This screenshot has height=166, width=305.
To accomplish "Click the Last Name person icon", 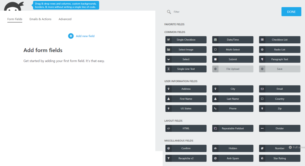I will click(215, 99).
